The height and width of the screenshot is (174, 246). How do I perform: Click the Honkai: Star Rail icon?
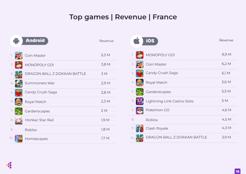(x=19, y=120)
